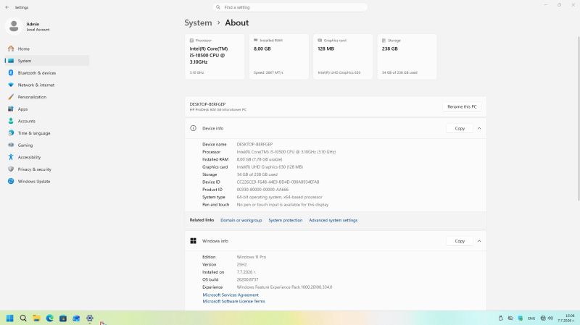Open Advanced system settings link
The image size is (580, 325).
point(333,220)
